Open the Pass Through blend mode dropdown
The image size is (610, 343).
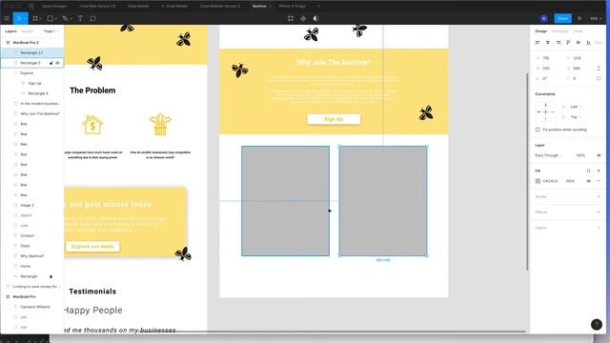pos(549,155)
